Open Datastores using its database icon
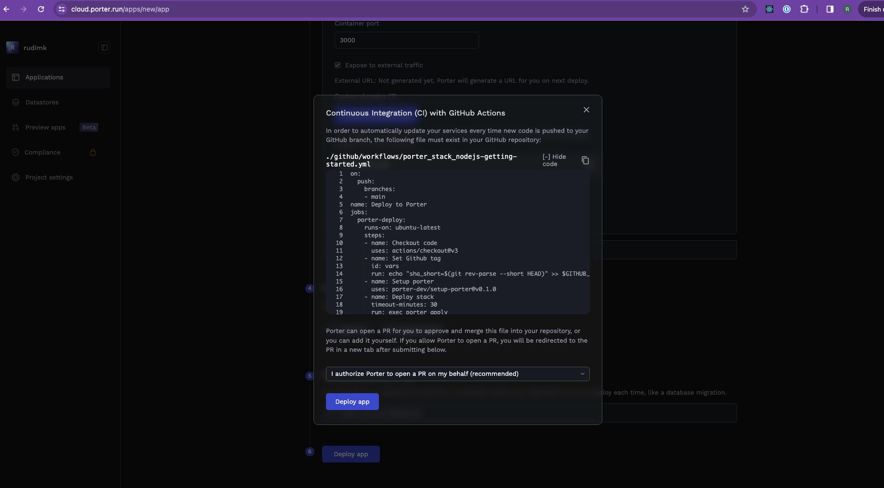The width and height of the screenshot is (884, 488). click(x=16, y=102)
